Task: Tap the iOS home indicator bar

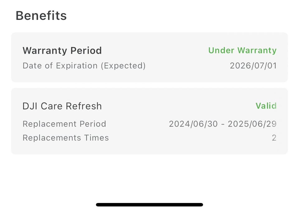Action: click(149, 205)
